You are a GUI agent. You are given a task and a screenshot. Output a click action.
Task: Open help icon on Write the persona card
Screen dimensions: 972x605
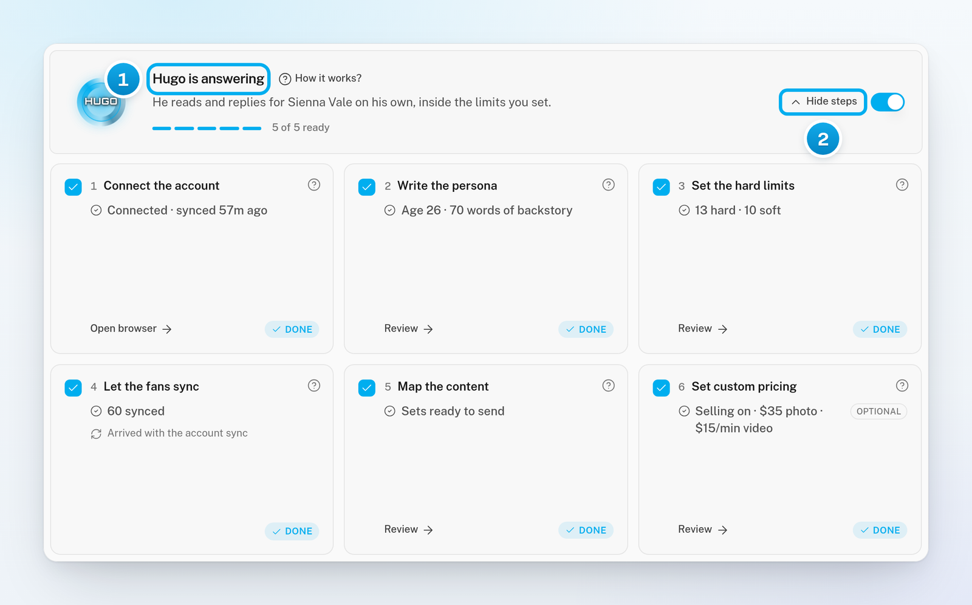click(x=608, y=185)
